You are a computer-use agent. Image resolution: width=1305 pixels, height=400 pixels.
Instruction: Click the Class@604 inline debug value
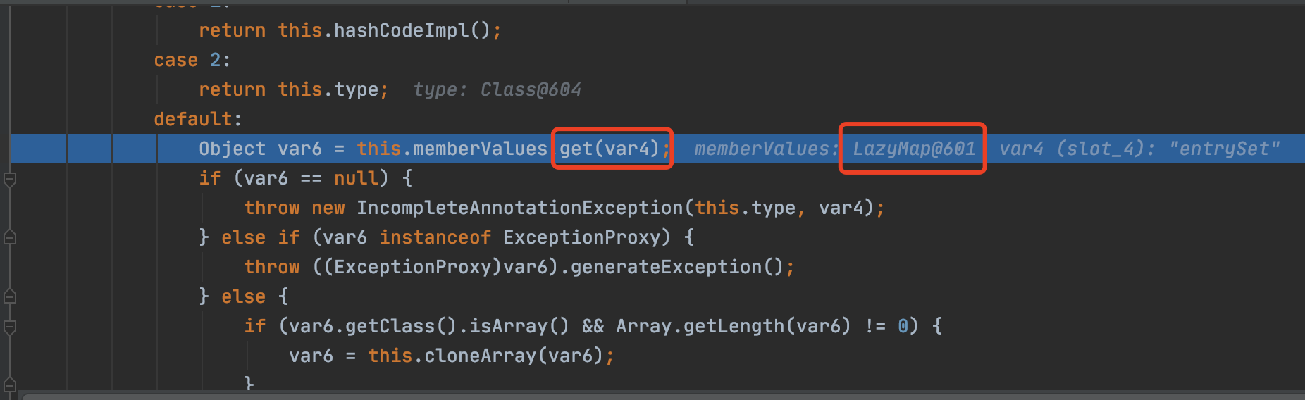pyautogui.click(x=530, y=89)
